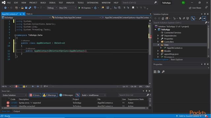
Task: Toggle the 0 Warnings filter button
Action: coord(50,95)
